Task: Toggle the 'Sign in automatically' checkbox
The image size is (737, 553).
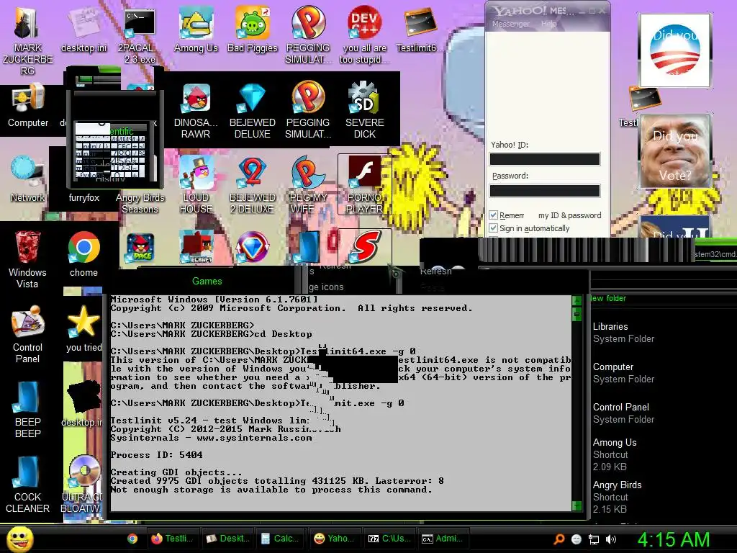Action: point(493,228)
